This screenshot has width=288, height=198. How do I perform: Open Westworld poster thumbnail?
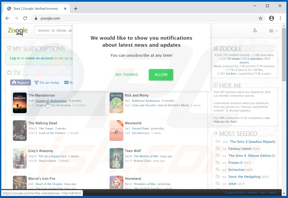[116, 131]
